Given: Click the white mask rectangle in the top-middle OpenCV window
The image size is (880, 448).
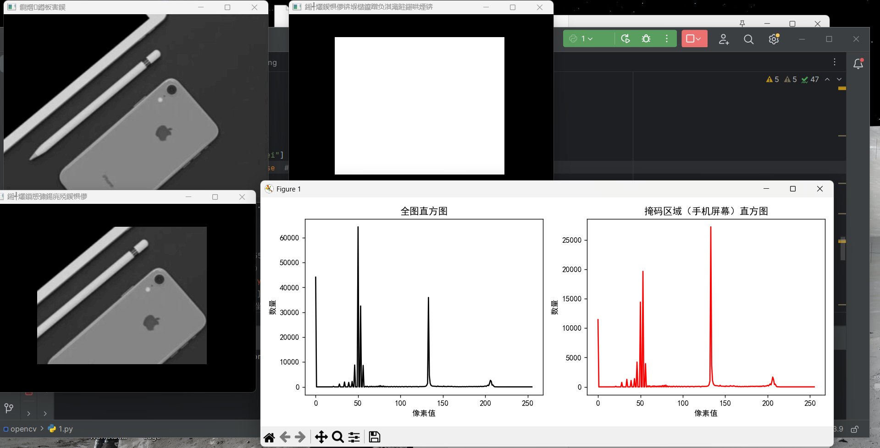Looking at the screenshot, I should (420, 106).
